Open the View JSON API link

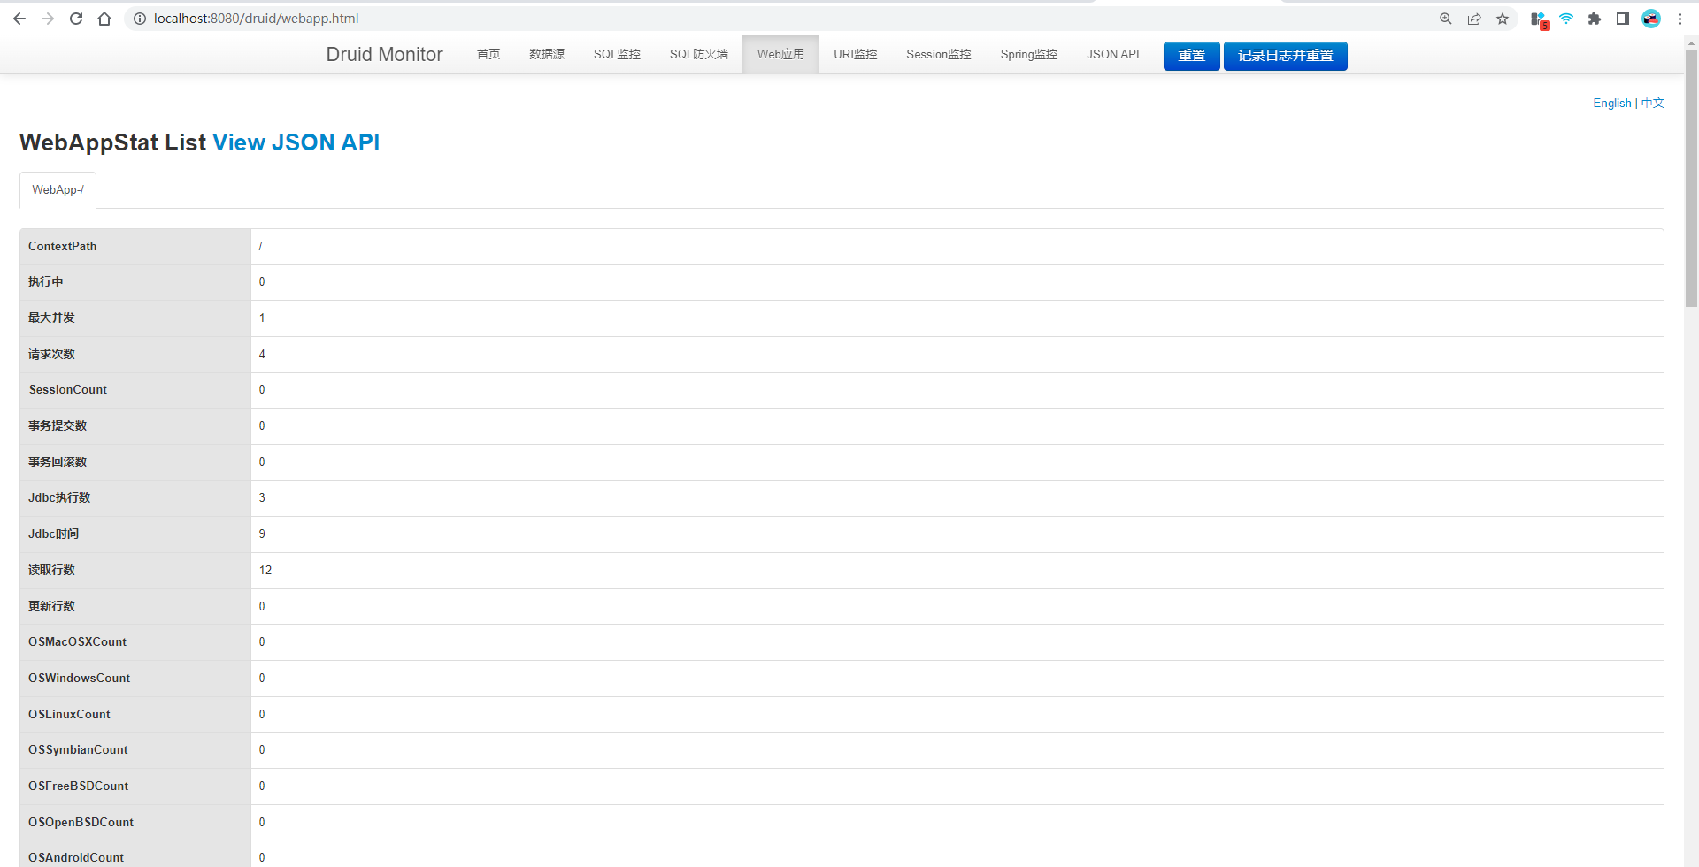[x=296, y=142]
